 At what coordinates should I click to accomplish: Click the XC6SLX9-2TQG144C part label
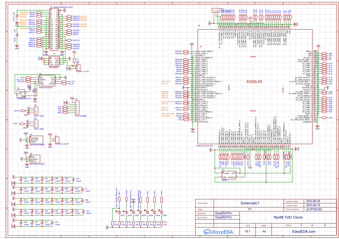[204, 146]
